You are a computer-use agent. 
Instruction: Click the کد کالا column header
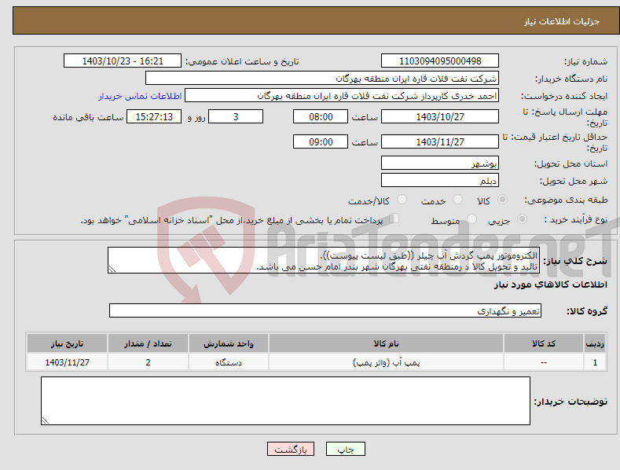(544, 343)
